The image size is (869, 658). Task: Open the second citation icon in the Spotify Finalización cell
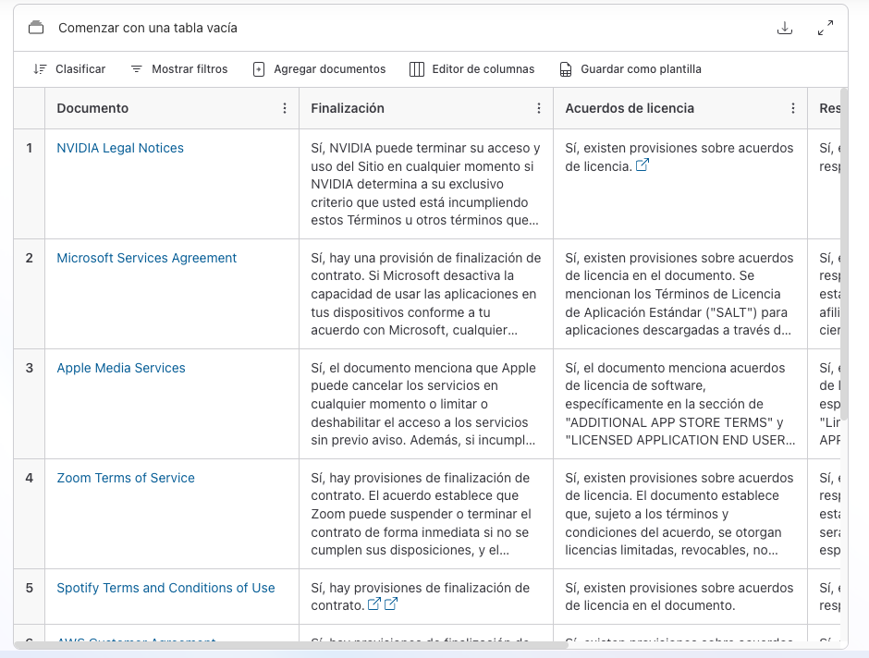[391, 603]
